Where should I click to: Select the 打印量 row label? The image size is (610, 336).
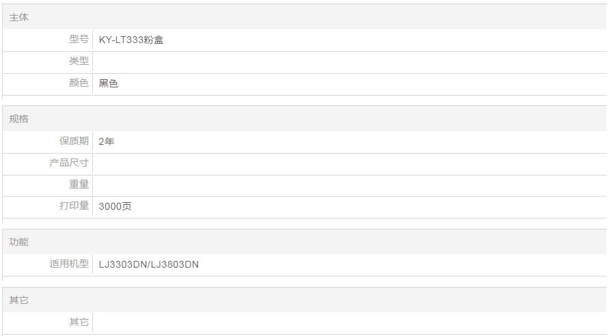coord(74,206)
